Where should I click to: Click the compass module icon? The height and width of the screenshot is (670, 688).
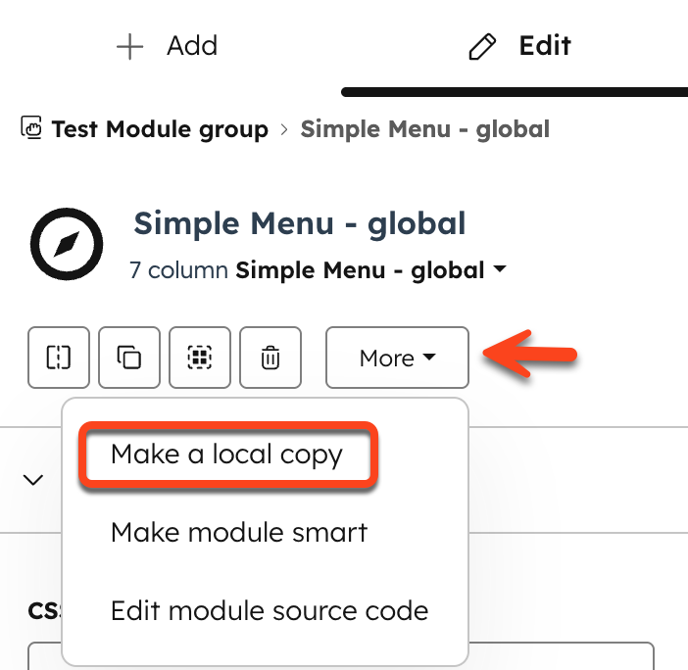67,244
